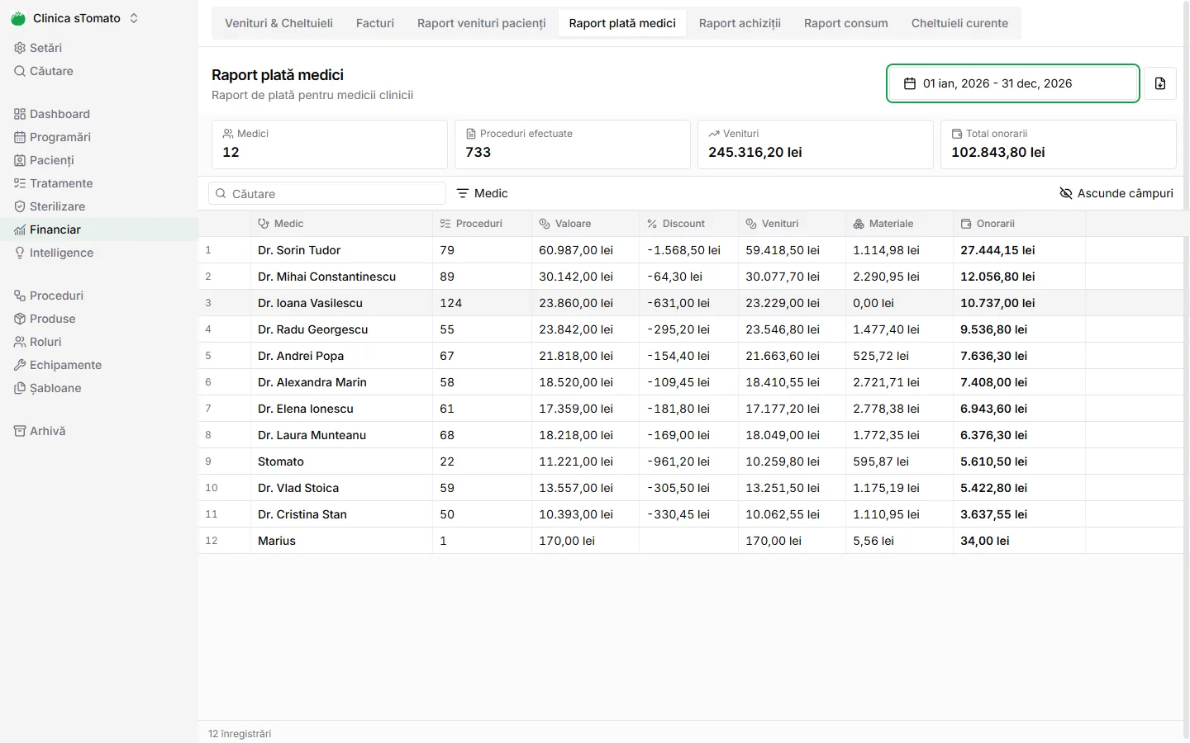Click the Arhivă archive box icon
1190x743 pixels.
20,431
